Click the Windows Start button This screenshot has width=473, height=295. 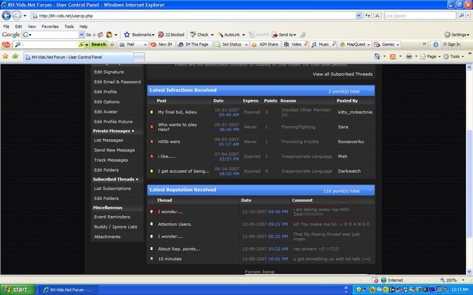[18, 290]
